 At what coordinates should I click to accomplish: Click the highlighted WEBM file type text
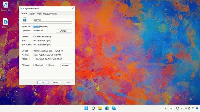pyautogui.click(x=36, y=26)
